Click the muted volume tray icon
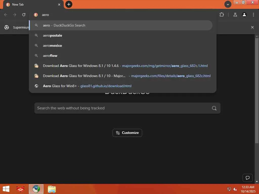Screen dimensions: 259x194 235,189
